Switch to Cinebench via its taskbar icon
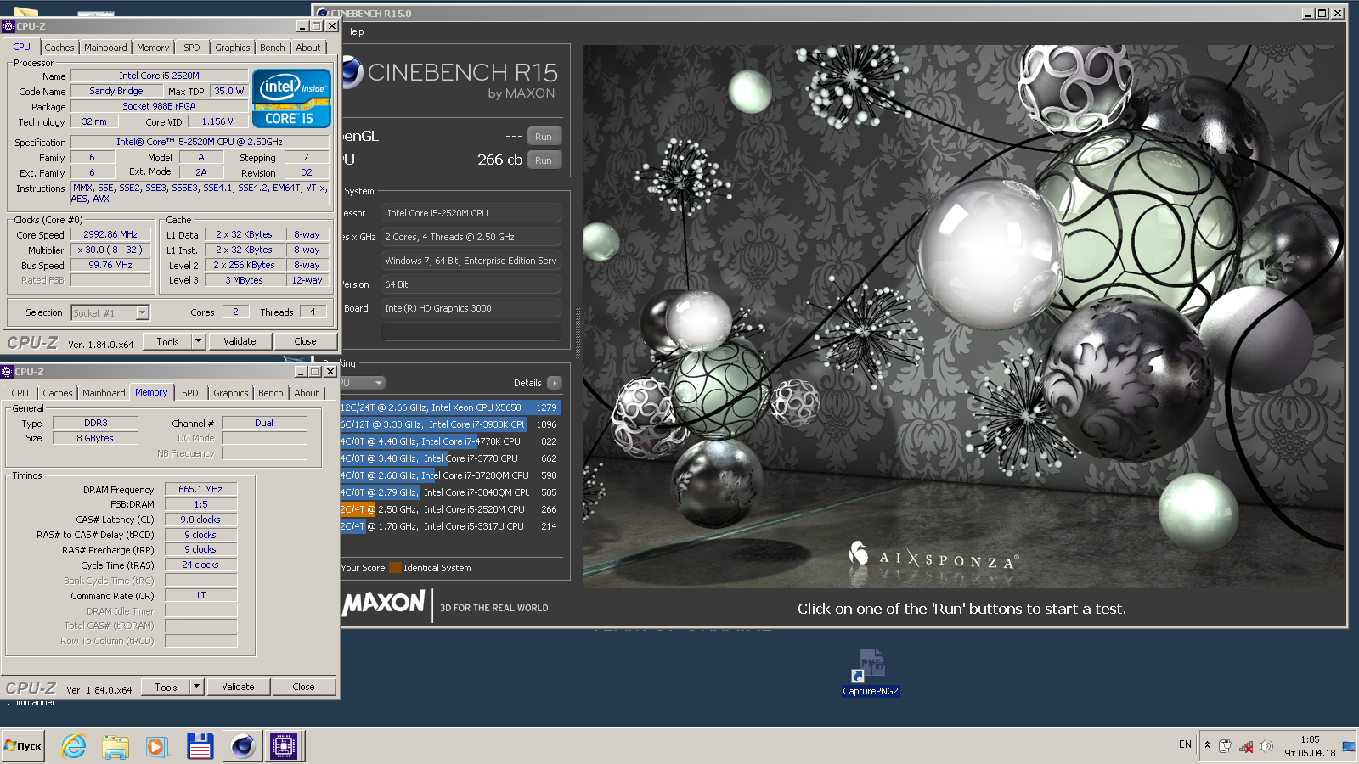Viewport: 1359px width, 764px height. (242, 746)
